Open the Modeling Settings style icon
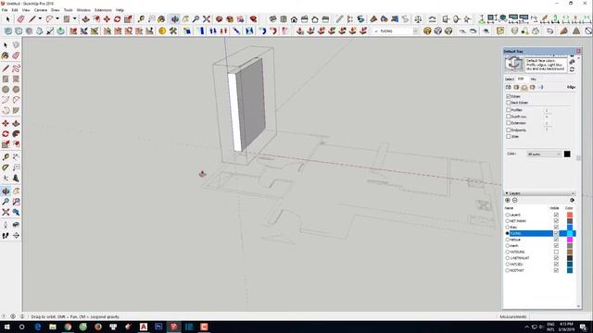This screenshot has width=593, height=333. tap(541, 87)
